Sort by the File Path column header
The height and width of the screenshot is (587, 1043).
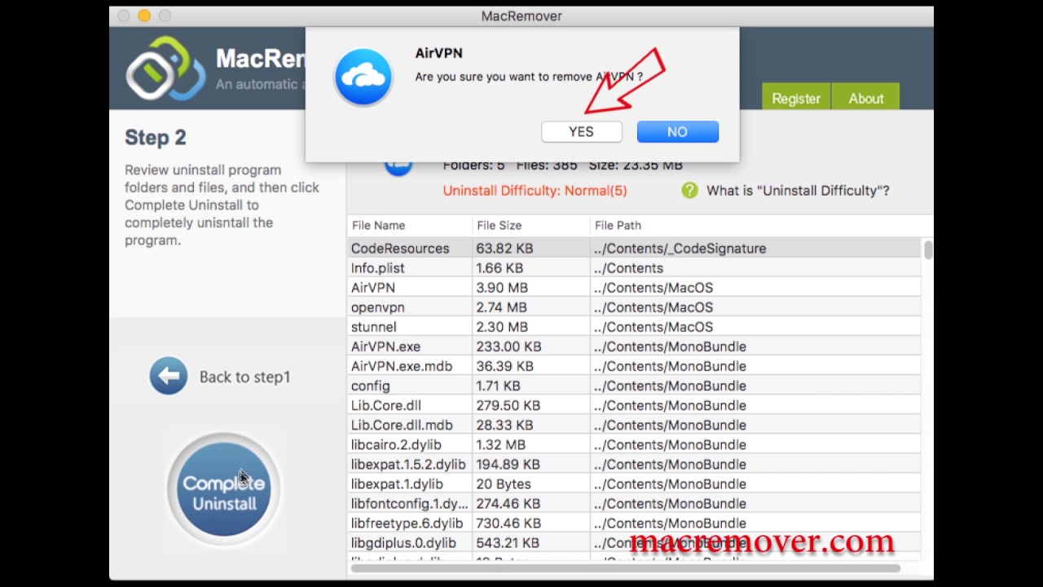tap(762, 225)
